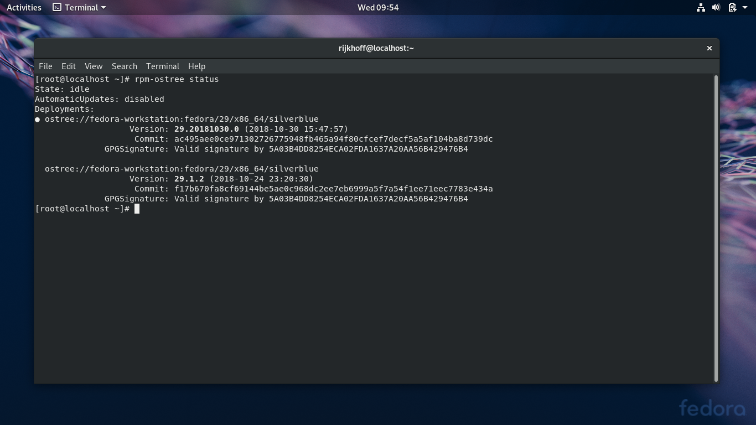Image resolution: width=756 pixels, height=425 pixels.
Task: Click the 'State: idle' line
Action: pyautogui.click(x=62, y=89)
